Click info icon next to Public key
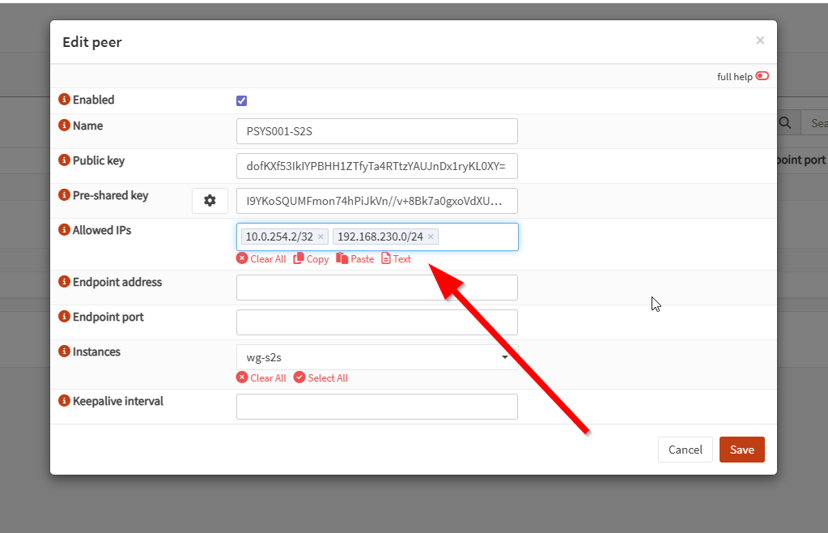This screenshot has height=533, width=828. click(x=65, y=160)
